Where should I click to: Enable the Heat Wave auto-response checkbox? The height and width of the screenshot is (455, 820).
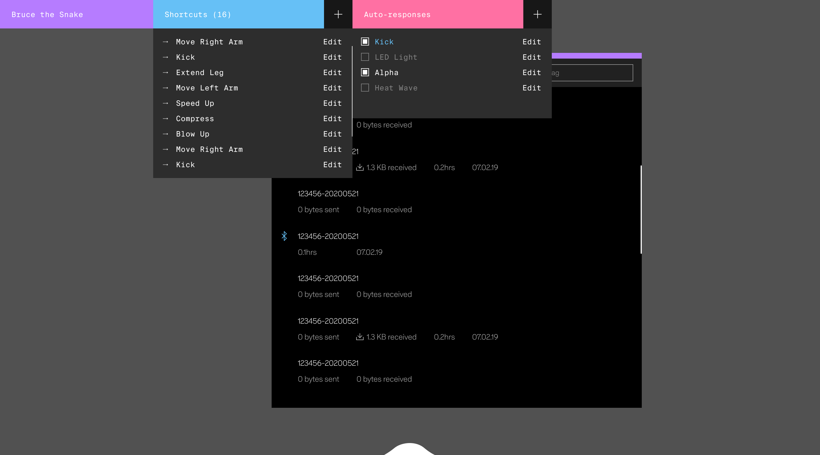pyautogui.click(x=365, y=88)
